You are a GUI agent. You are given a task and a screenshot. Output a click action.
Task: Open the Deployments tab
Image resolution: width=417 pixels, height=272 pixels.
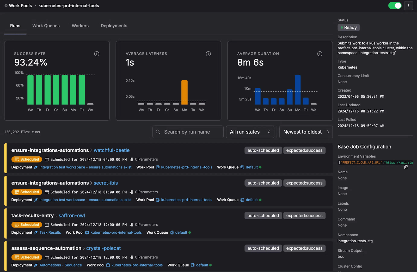pos(114,26)
